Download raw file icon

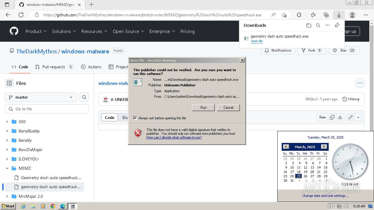click(x=340, y=117)
